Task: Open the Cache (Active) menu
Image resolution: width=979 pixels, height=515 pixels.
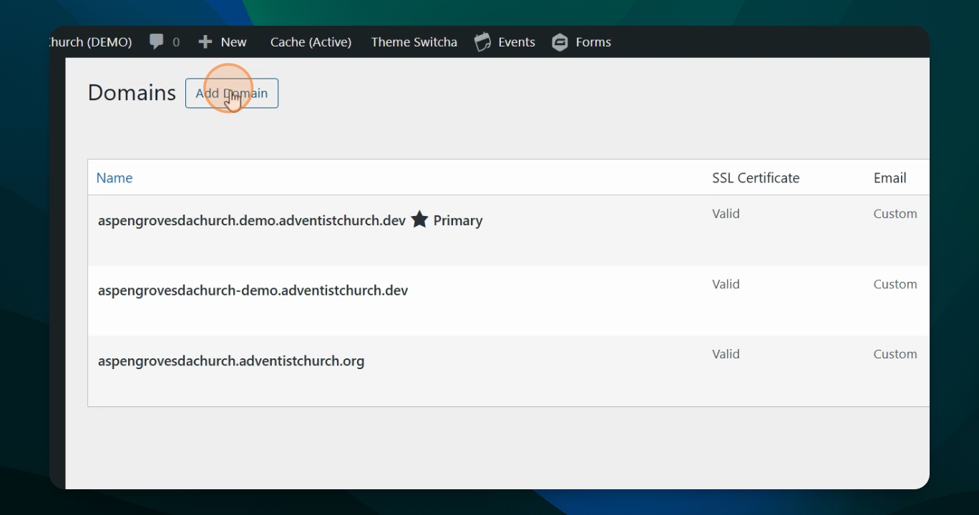Action: click(x=311, y=42)
